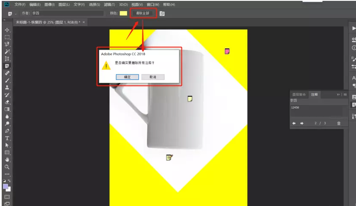356x206 pixels.
Task: Select the Clone Stamp tool
Action: point(7,88)
